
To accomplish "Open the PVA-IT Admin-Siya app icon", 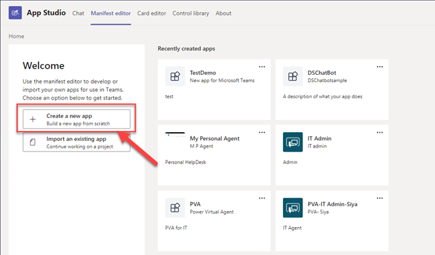I will click(x=292, y=208).
